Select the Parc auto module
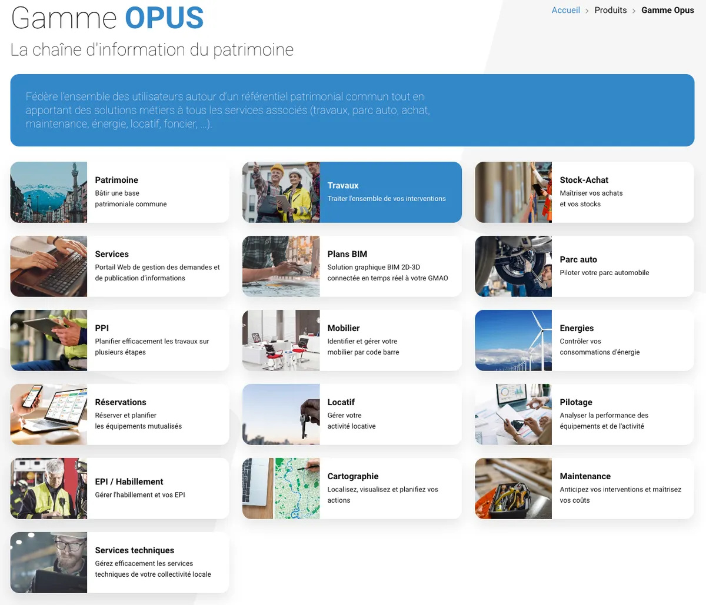 [584, 266]
